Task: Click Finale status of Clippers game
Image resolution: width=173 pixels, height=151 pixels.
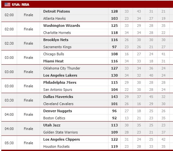Action: click(28, 143)
